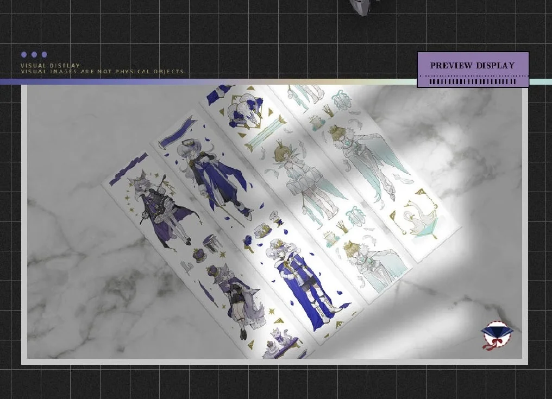This screenshot has height=399, width=552.
Task: Click the PREVIEW DISPLAY purple label
Action: (473, 69)
